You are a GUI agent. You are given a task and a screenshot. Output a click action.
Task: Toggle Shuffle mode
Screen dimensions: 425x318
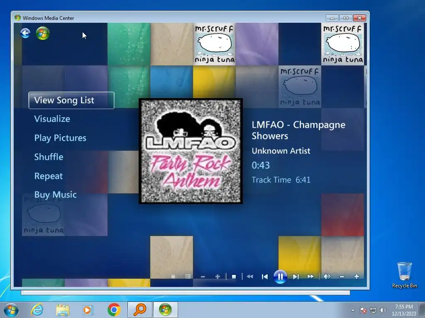(49, 157)
